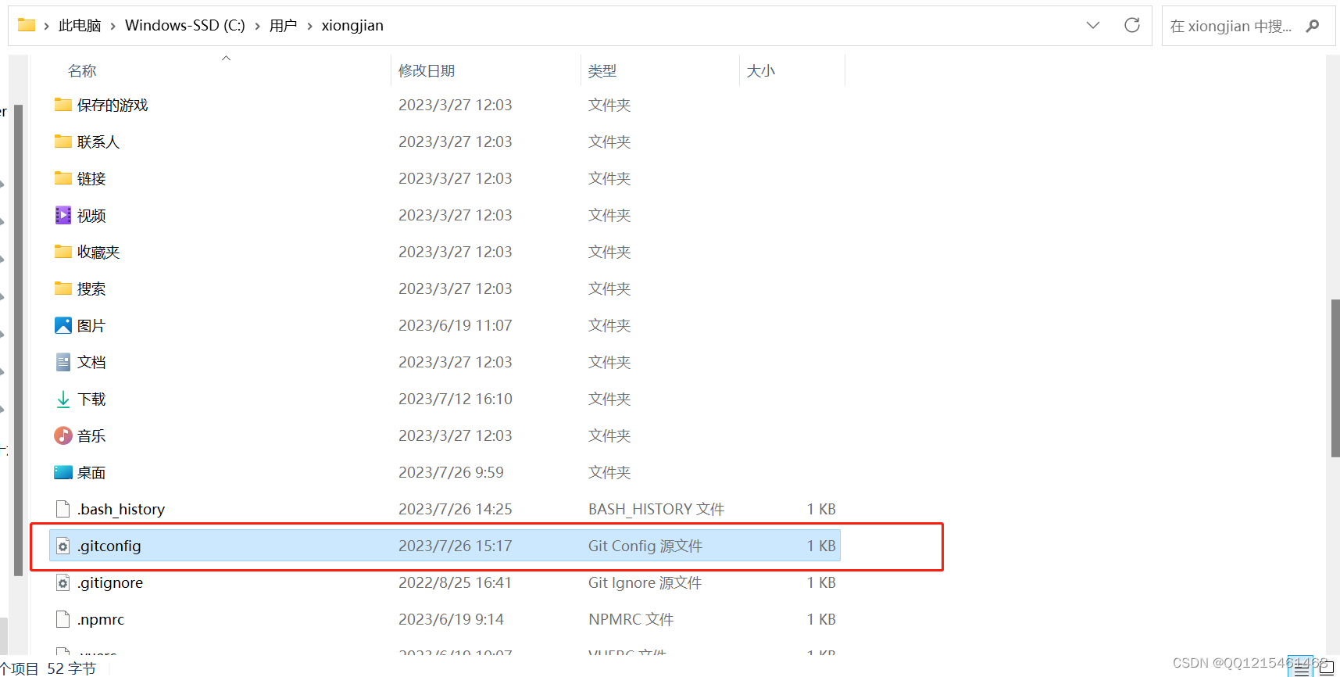Select the 图片 folder name
The height and width of the screenshot is (677, 1340).
click(x=91, y=325)
